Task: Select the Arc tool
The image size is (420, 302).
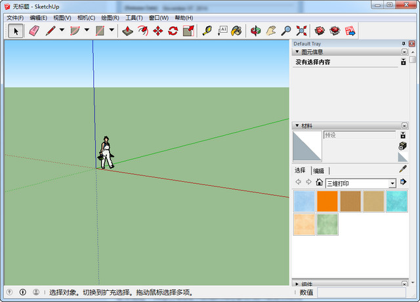Action: (75, 31)
